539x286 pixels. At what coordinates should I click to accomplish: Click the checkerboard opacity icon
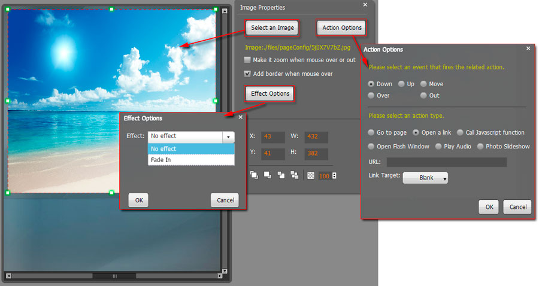click(311, 175)
